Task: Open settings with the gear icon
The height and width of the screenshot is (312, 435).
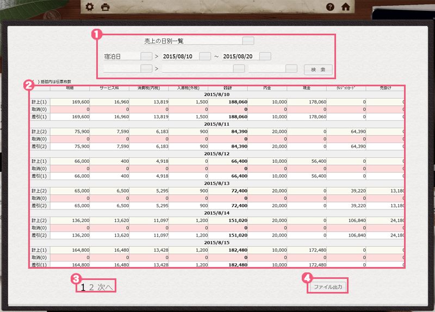Action: pos(90,7)
